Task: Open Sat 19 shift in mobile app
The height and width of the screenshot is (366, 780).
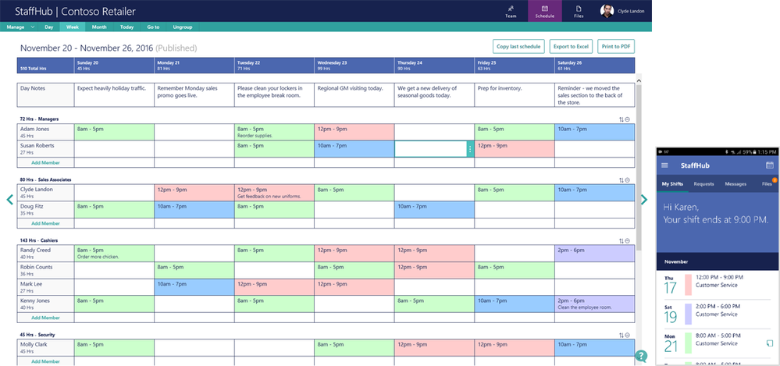Action: pos(718,314)
